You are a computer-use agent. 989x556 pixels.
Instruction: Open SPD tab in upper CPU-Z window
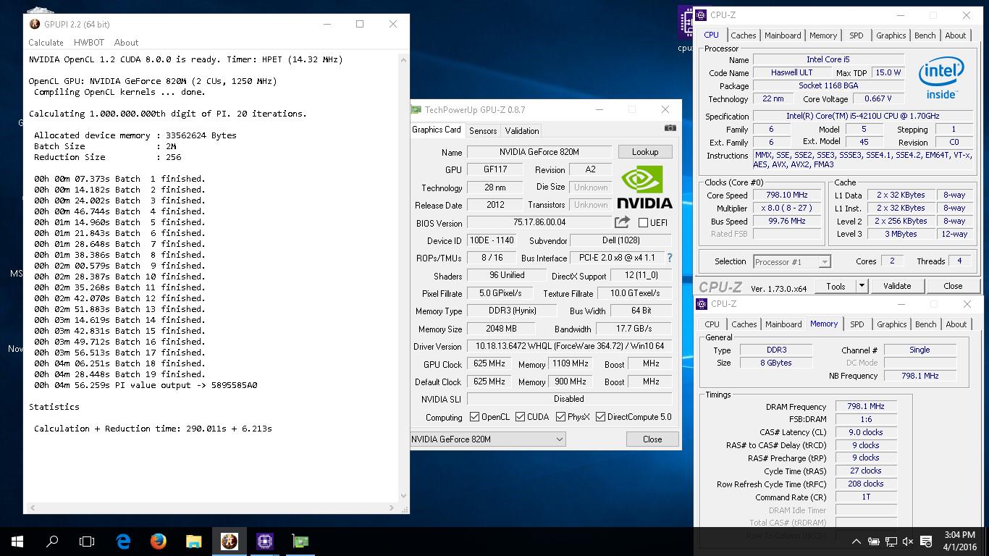[856, 35]
